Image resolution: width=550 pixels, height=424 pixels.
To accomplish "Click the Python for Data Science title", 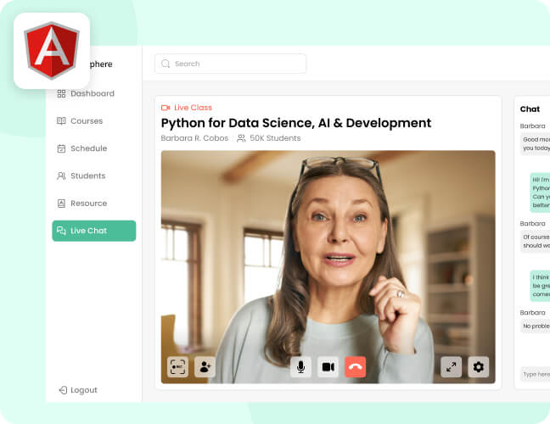I will pyautogui.click(x=296, y=123).
